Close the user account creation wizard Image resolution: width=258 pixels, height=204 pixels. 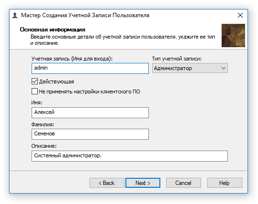pyautogui.click(x=240, y=15)
